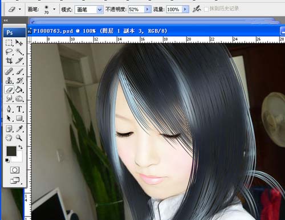Toggle Quick Mask mode
Viewport: 285px width, 220px height.
point(15,170)
